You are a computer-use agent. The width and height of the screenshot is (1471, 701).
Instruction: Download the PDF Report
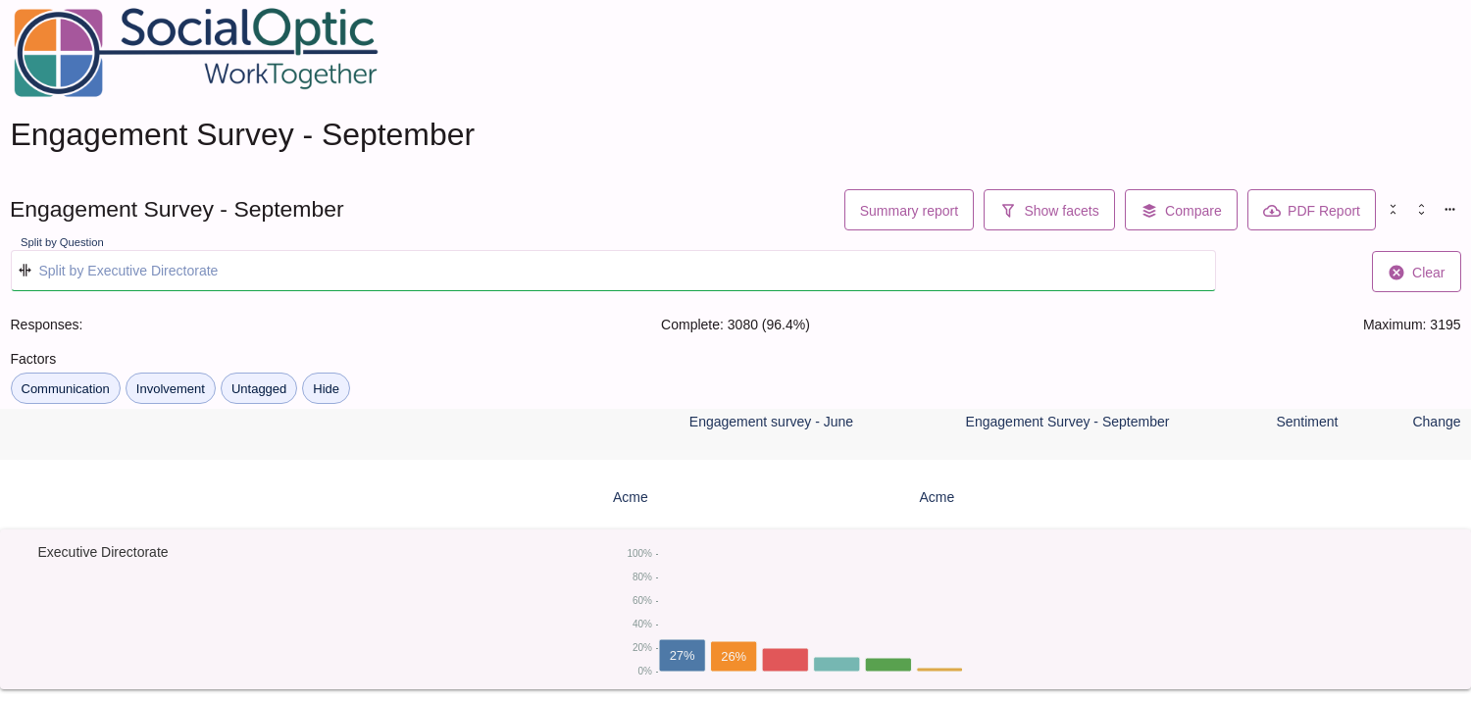point(1311,210)
